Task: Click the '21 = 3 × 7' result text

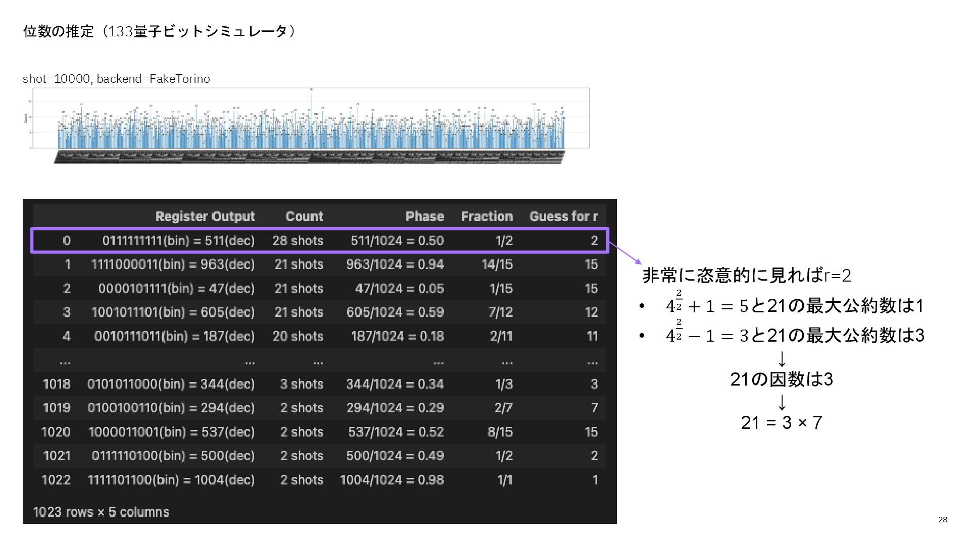Action: [781, 422]
